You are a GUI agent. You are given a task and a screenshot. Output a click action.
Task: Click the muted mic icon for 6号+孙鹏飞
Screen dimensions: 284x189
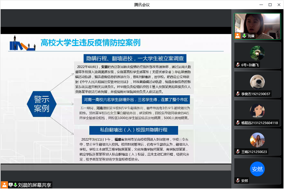(238, 65)
